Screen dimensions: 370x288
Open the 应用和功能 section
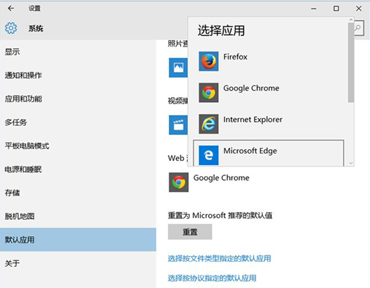pos(78,99)
